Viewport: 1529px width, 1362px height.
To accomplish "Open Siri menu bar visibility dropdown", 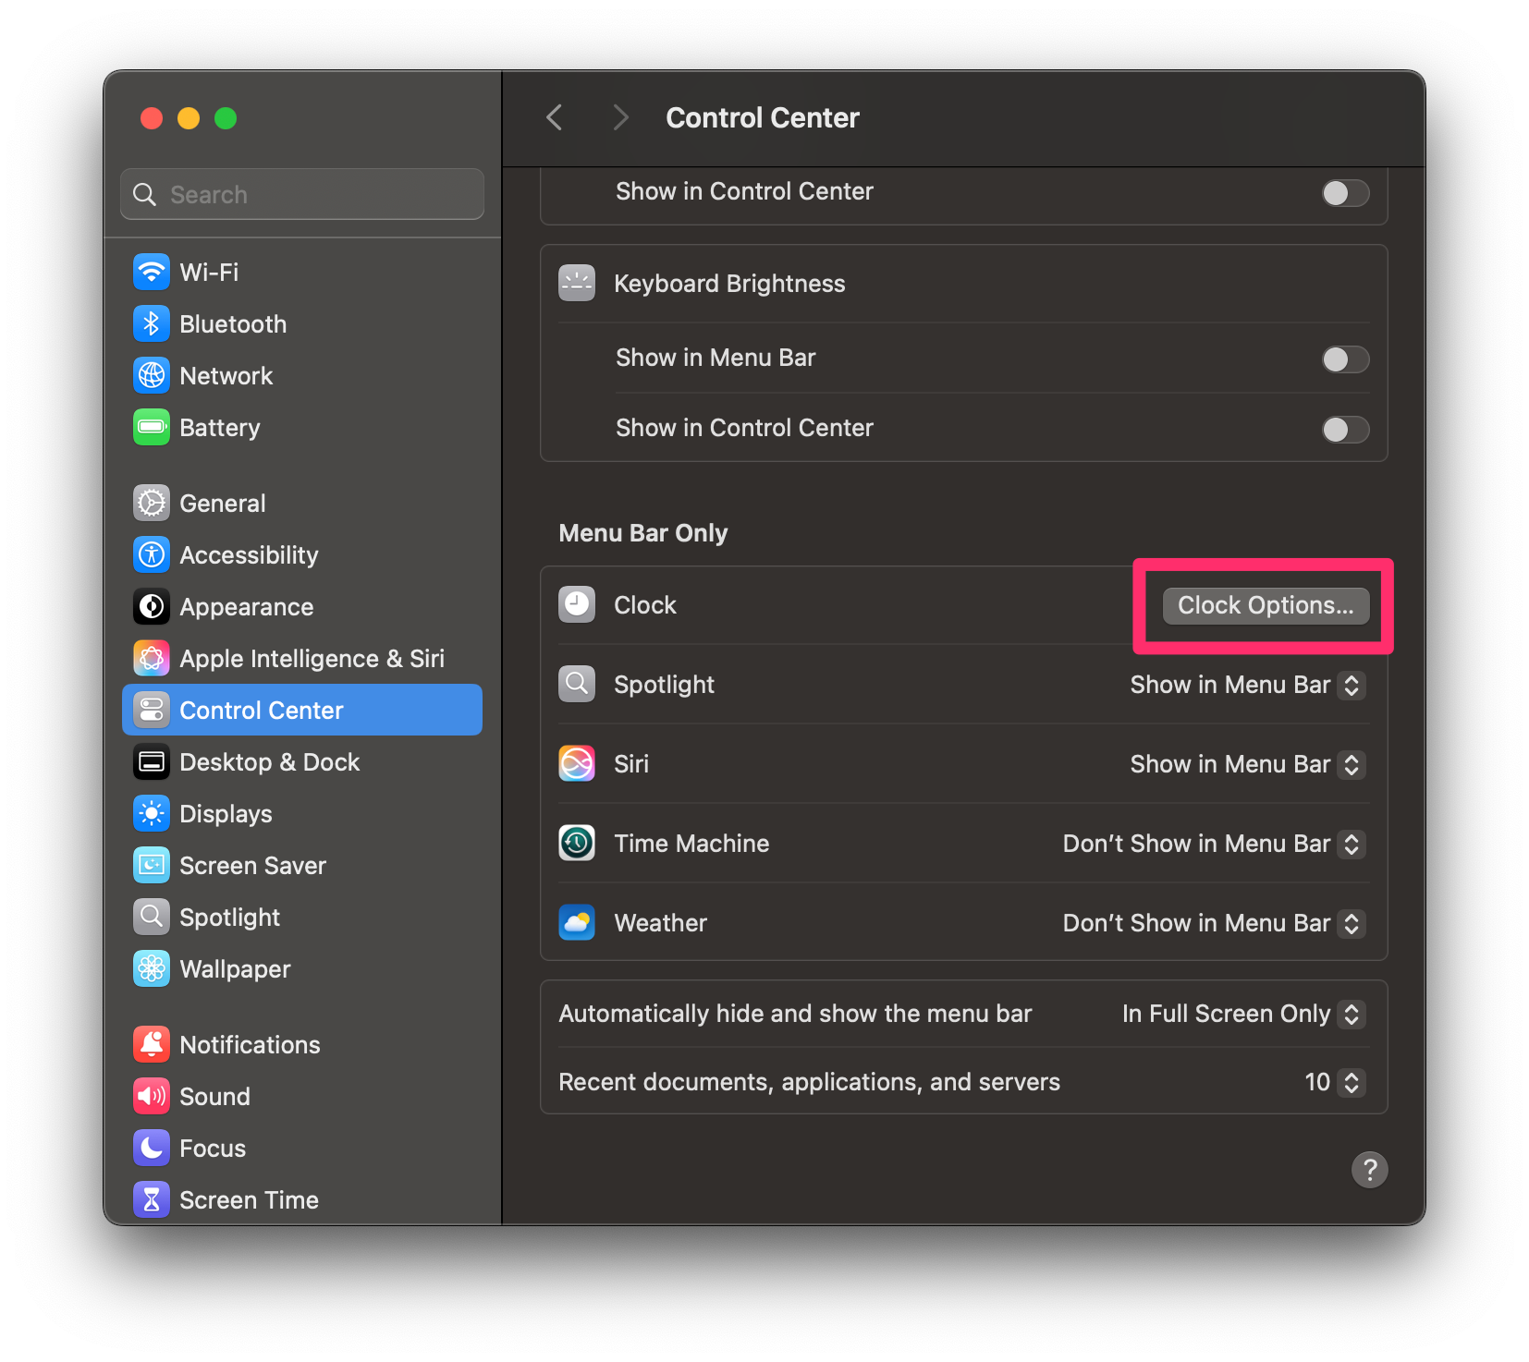I will coord(1248,764).
